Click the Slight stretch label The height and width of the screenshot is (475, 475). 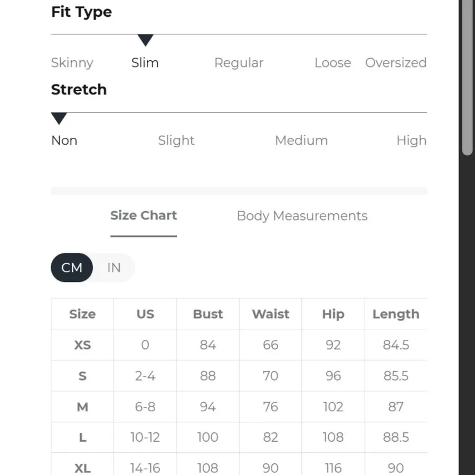176,141
